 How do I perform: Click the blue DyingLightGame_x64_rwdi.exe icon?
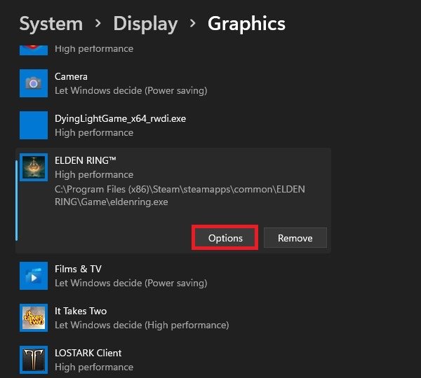33,125
